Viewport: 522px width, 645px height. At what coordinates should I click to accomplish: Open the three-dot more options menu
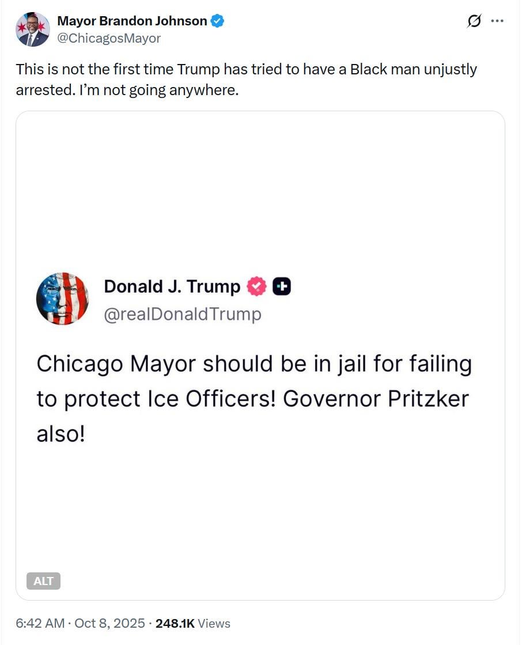pyautogui.click(x=497, y=21)
